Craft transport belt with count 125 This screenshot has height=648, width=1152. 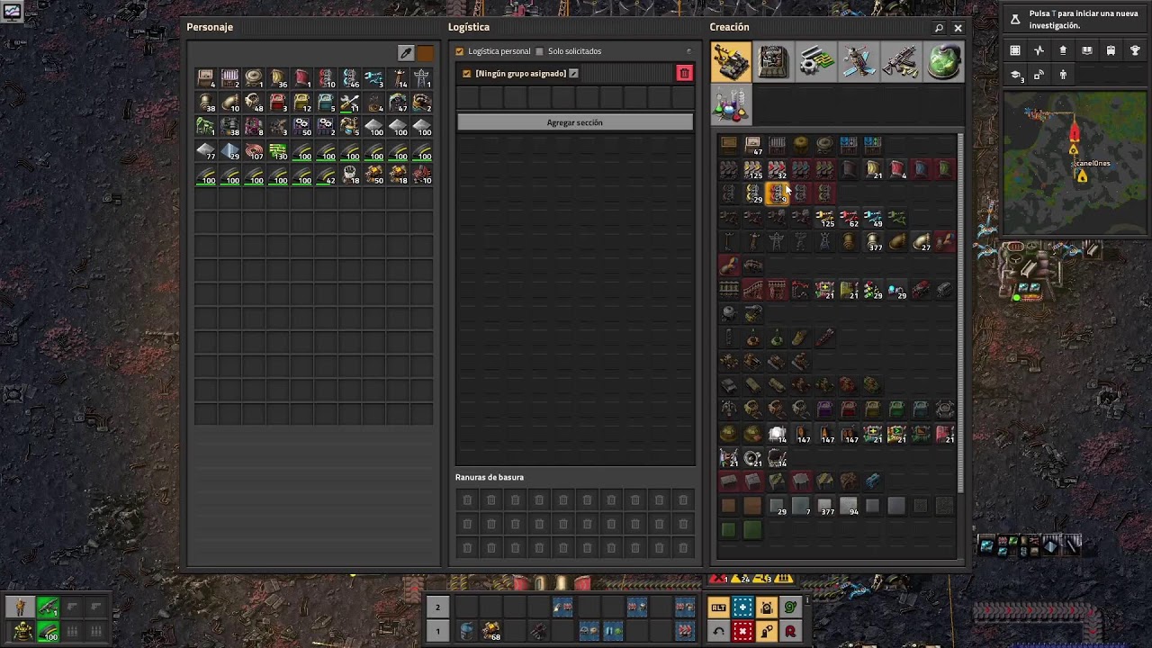pos(753,168)
